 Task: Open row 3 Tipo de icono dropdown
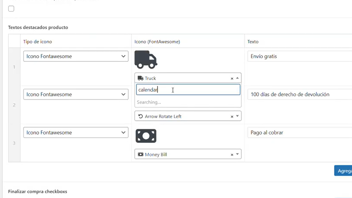coord(76,132)
